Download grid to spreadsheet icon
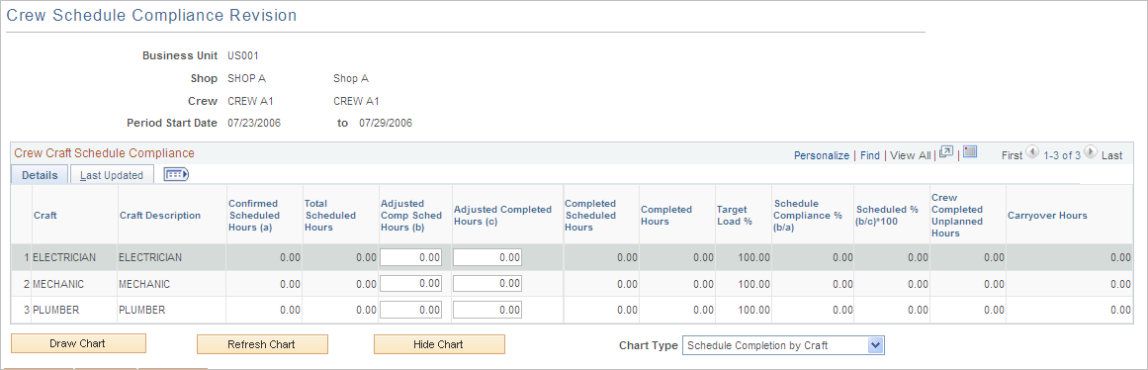This screenshot has height=370, width=1148. [x=970, y=152]
